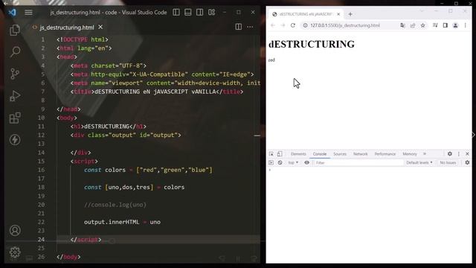This screenshot has width=476, height=268.
Task: Open the lightning bolt activity bar icon
Action: coord(15,140)
